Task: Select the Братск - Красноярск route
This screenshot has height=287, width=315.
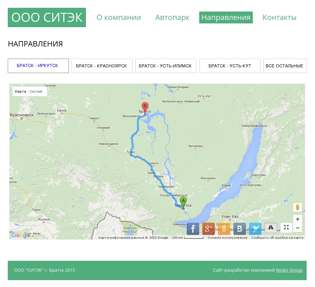Action: (x=102, y=66)
